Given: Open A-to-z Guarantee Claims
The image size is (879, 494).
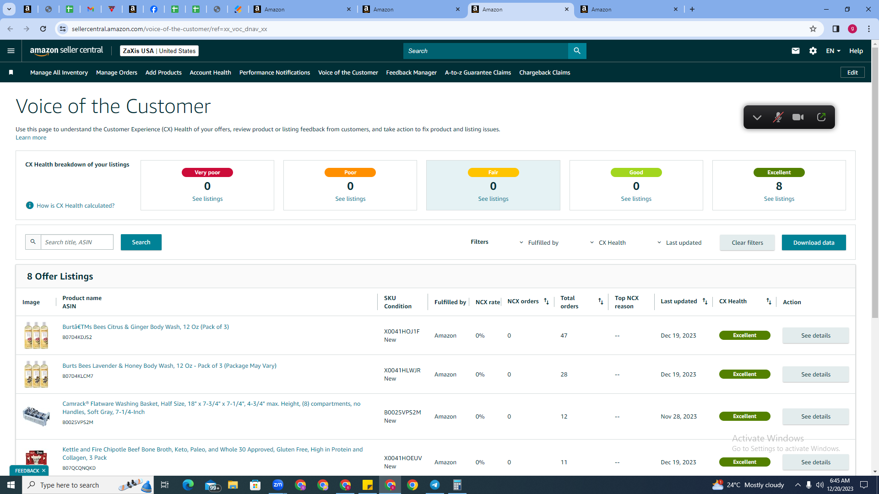Looking at the screenshot, I should [x=478, y=72].
